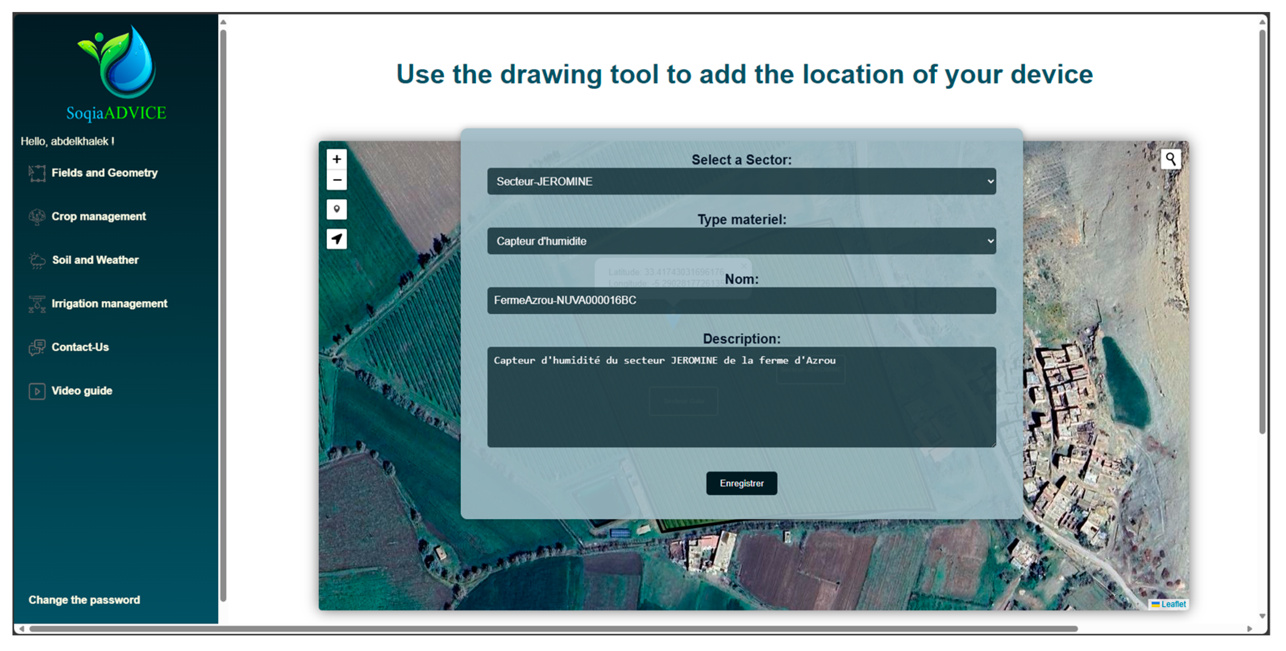Go to Crop management section
This screenshot has width=1286, height=651.
98,217
